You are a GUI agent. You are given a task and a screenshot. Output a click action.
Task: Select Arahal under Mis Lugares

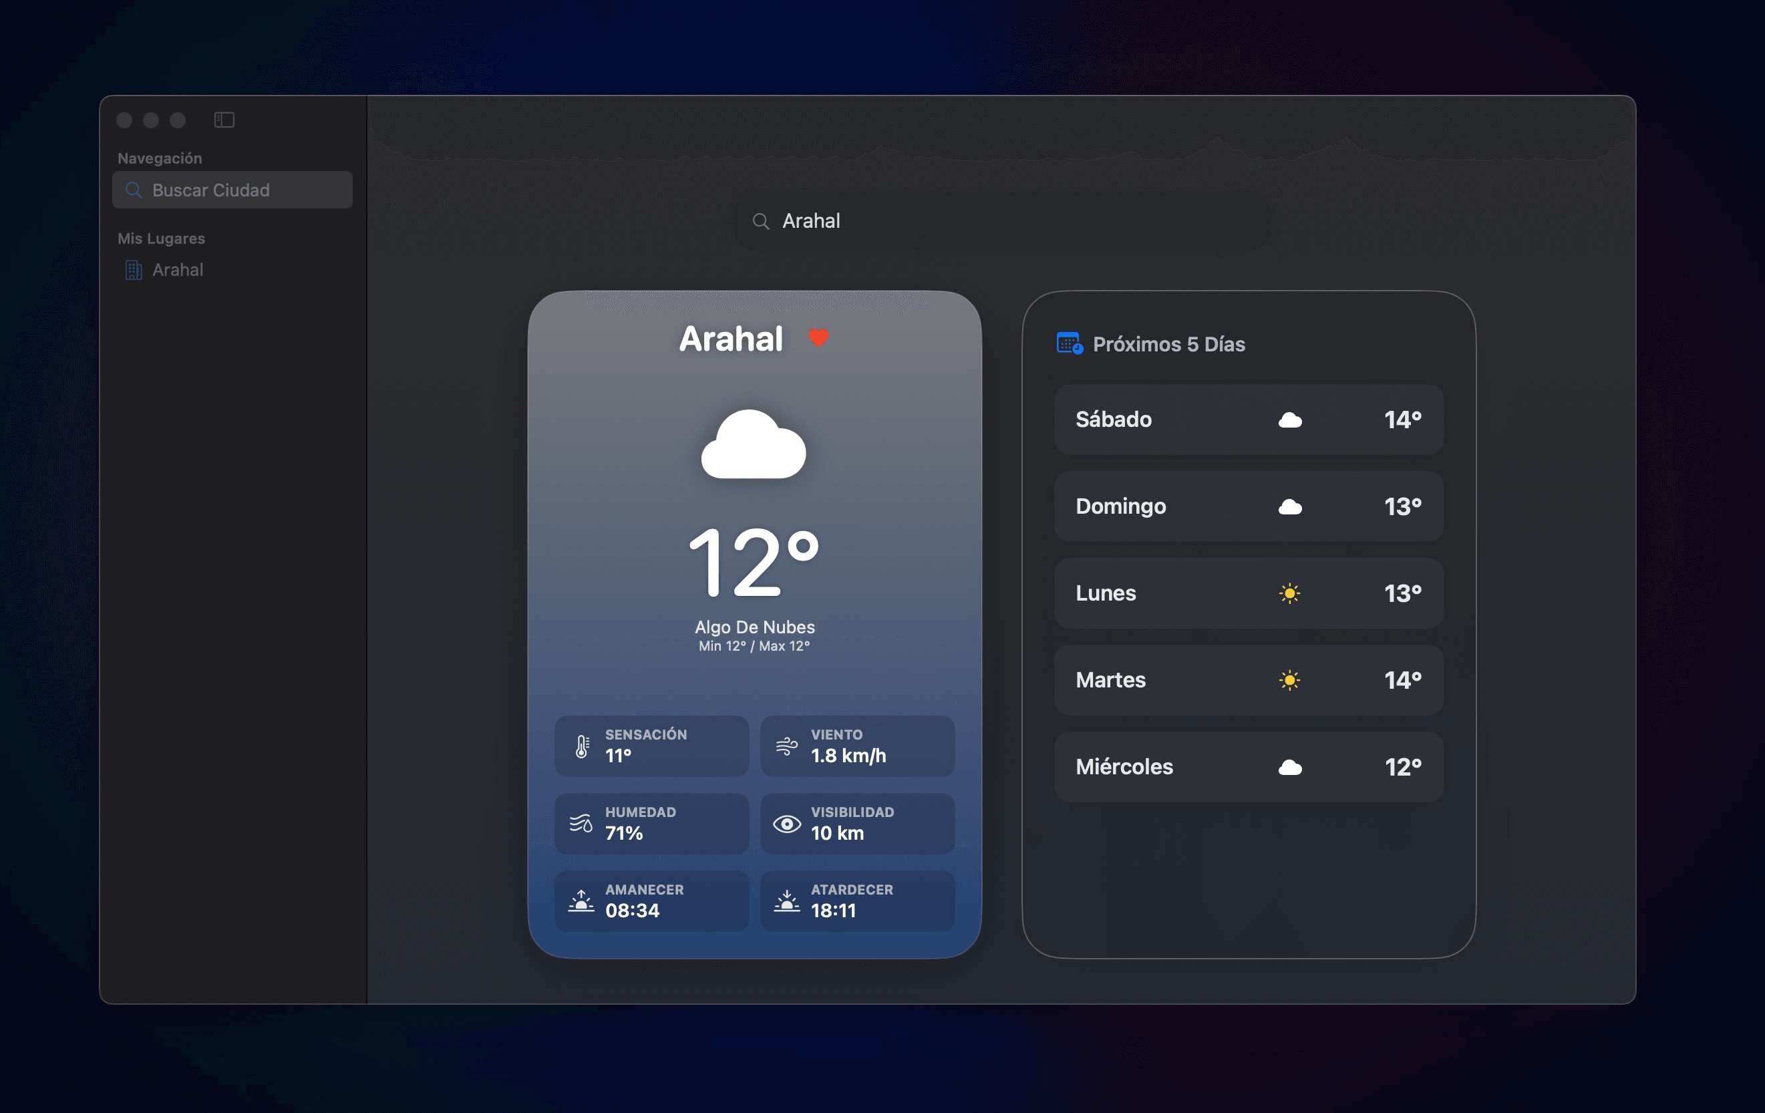click(178, 269)
